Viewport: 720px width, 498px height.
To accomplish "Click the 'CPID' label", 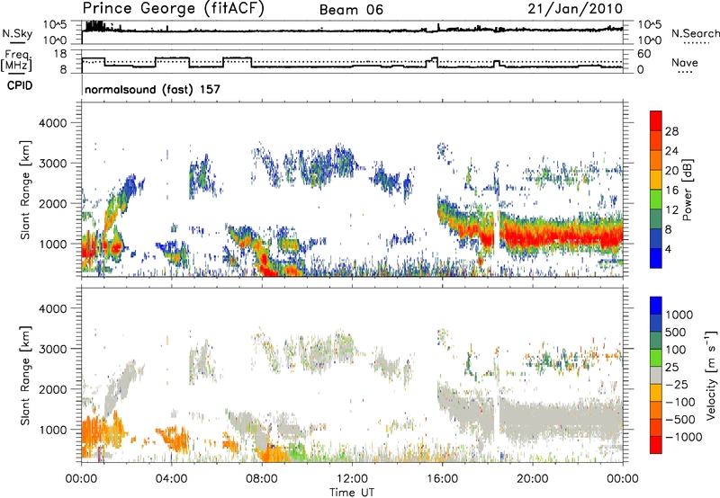I will pos(20,85).
